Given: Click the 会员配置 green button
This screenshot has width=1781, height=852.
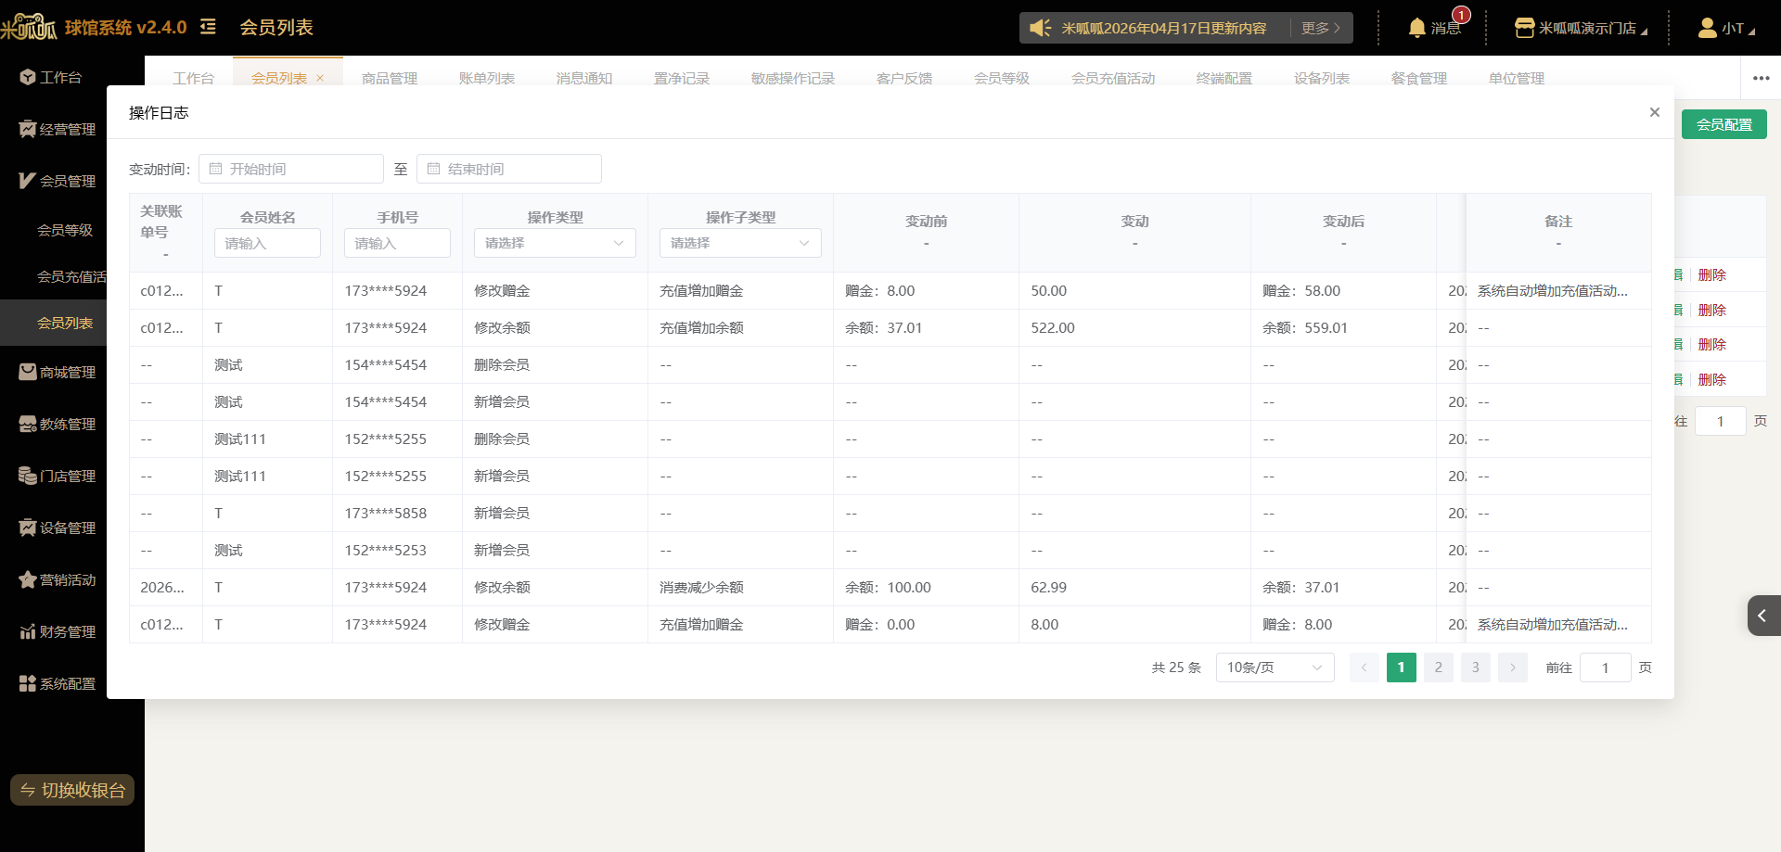Looking at the screenshot, I should [1723, 124].
